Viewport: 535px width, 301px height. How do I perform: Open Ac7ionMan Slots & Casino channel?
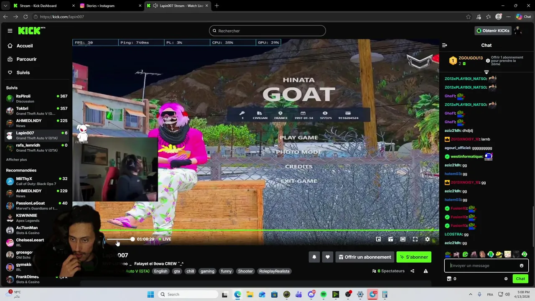(x=36, y=230)
